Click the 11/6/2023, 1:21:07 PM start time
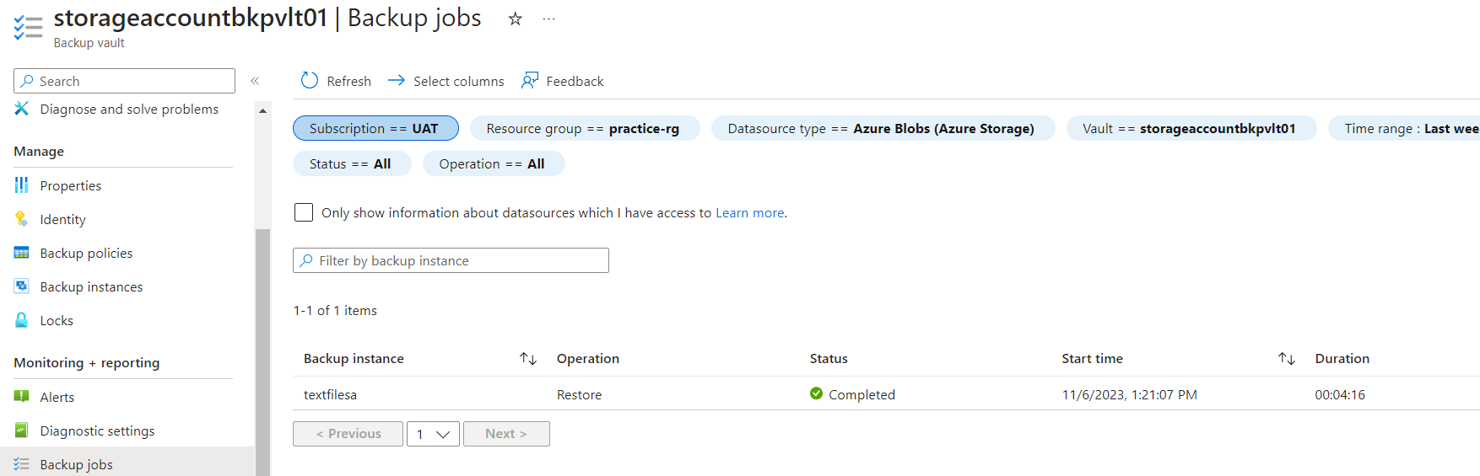The width and height of the screenshot is (1480, 476). pyautogui.click(x=1129, y=394)
